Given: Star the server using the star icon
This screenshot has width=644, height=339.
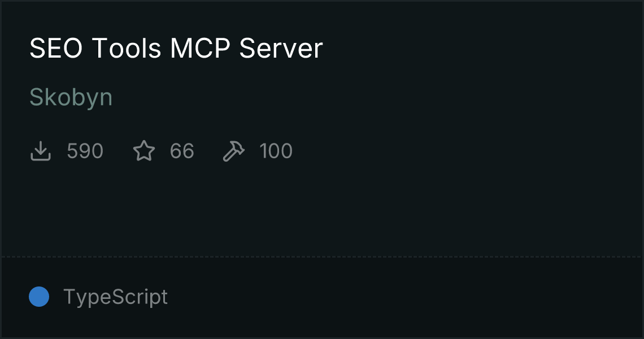Looking at the screenshot, I should pyautogui.click(x=144, y=151).
